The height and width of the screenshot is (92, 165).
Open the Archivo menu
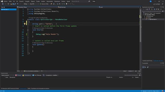click(x=5, y=1)
